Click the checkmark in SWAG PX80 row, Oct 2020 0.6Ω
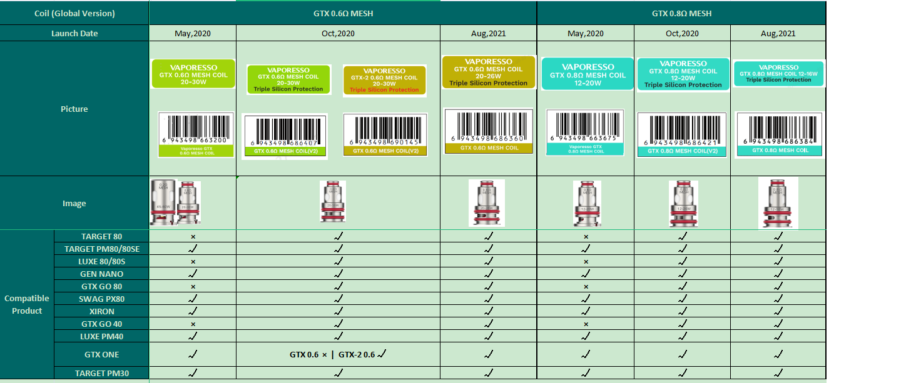 coord(338,299)
